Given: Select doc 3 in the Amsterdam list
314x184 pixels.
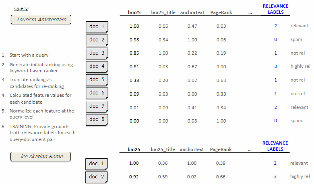Looking at the screenshot, I should click(x=97, y=53).
